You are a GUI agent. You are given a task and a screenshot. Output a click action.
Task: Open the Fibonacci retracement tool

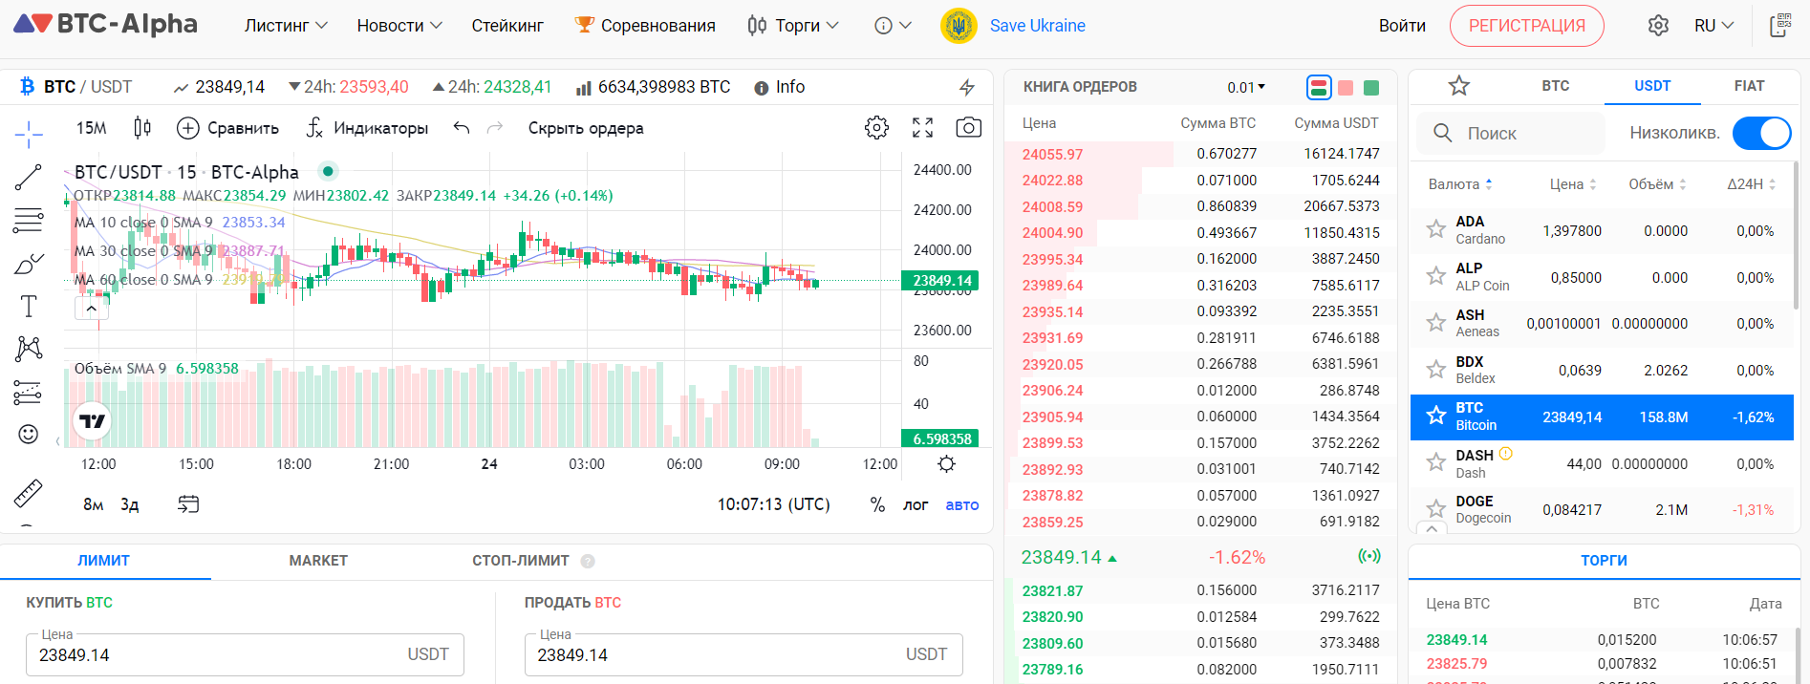tap(29, 220)
